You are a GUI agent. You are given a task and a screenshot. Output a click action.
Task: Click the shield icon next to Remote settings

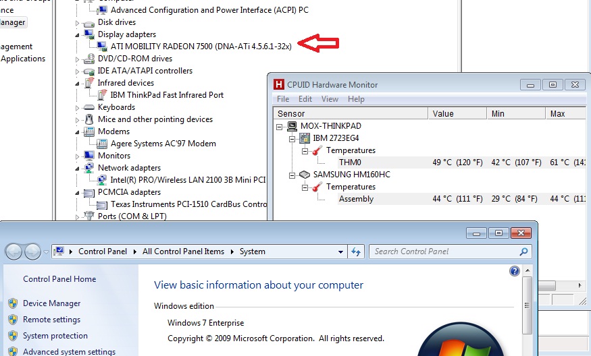point(14,320)
